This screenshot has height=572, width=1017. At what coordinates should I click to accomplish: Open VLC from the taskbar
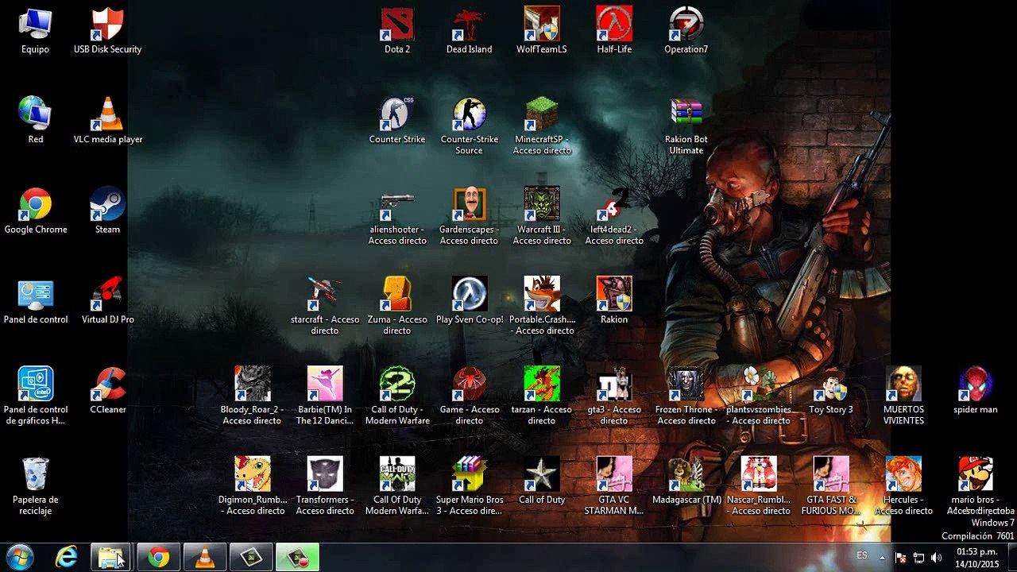pyautogui.click(x=205, y=558)
